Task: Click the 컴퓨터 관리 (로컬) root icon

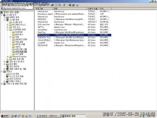Action: click(2, 12)
